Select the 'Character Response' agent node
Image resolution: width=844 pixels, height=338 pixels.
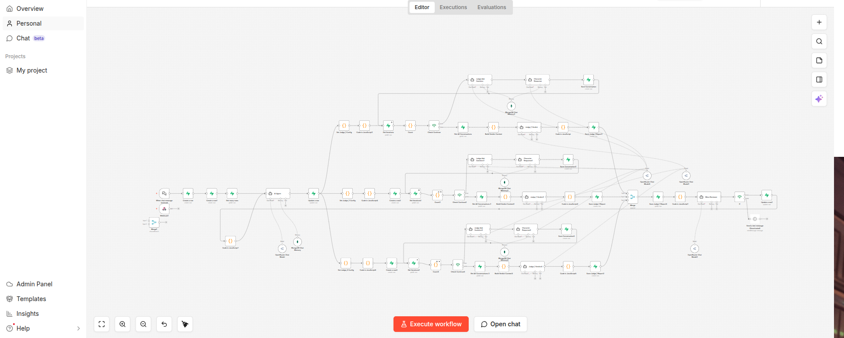538,80
